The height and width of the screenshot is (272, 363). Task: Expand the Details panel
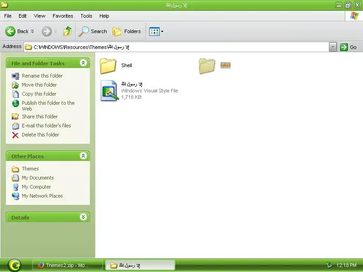pyautogui.click(x=83, y=217)
